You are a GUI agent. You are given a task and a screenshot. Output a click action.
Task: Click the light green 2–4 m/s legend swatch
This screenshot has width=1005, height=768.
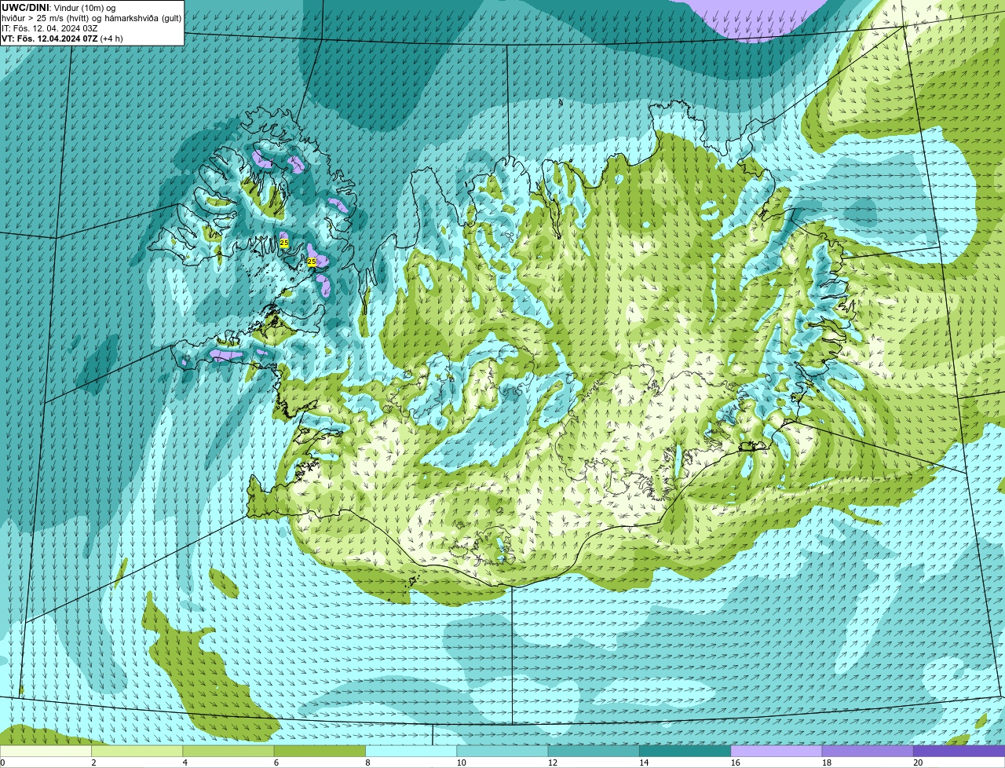137,752
